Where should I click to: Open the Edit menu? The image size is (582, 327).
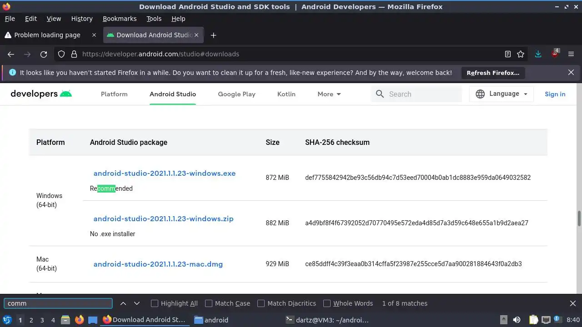point(31,19)
